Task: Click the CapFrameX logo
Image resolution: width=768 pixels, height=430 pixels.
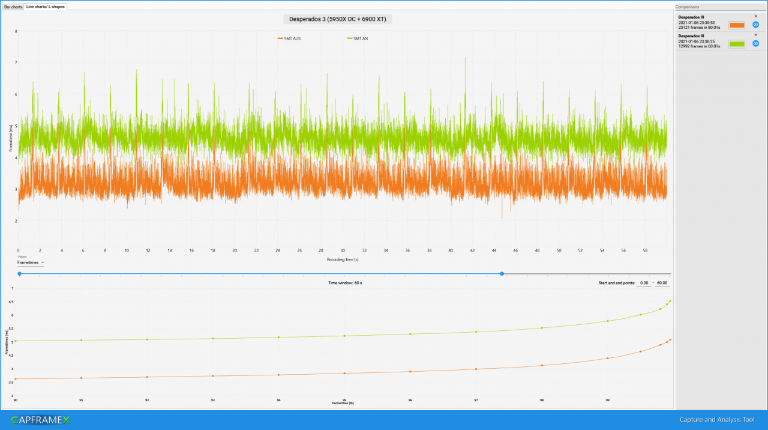Action: pyautogui.click(x=40, y=420)
